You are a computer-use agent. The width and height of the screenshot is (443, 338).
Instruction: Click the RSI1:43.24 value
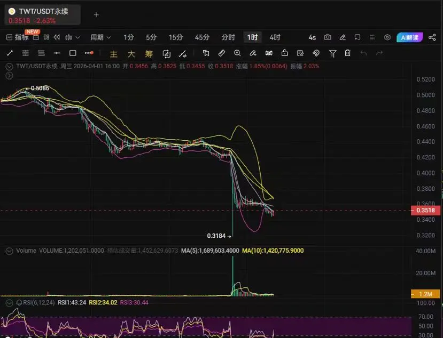72,302
